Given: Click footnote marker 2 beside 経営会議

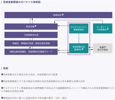Looking at the screenshot, I should coord(36,26).
